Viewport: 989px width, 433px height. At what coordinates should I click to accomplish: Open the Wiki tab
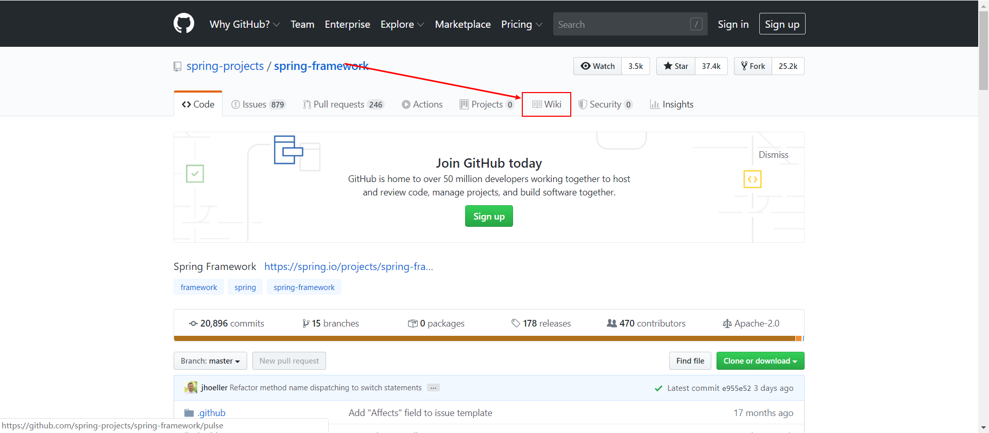point(547,104)
